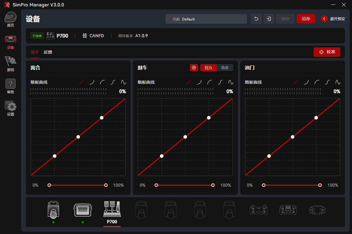Click the 校准 calibrate button
Screen dimensions: 352x234
pyautogui.click(x=327, y=52)
